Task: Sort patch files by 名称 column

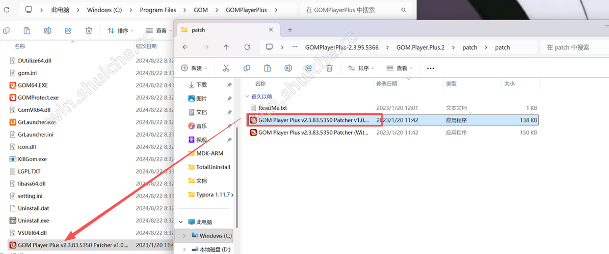Action: pyautogui.click(x=260, y=83)
